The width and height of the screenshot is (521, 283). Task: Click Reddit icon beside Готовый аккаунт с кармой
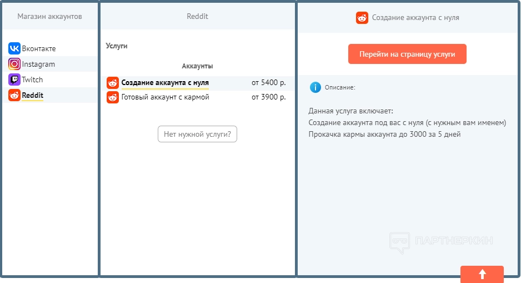click(x=113, y=97)
